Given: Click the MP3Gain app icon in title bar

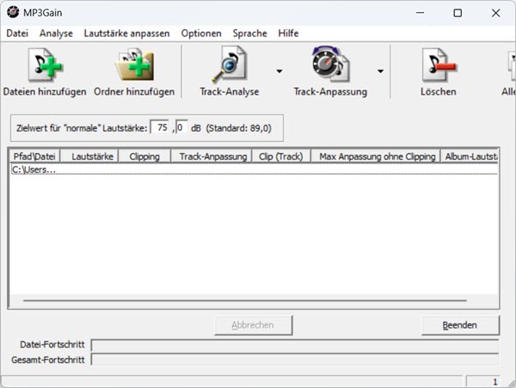Looking at the screenshot, I should click(13, 13).
